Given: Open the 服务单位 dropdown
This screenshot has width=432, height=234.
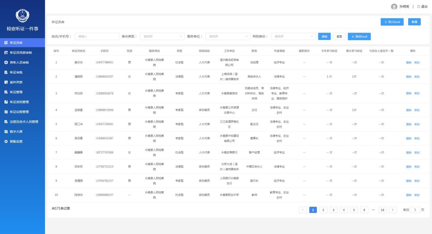Looking at the screenshot, I should (x=227, y=37).
